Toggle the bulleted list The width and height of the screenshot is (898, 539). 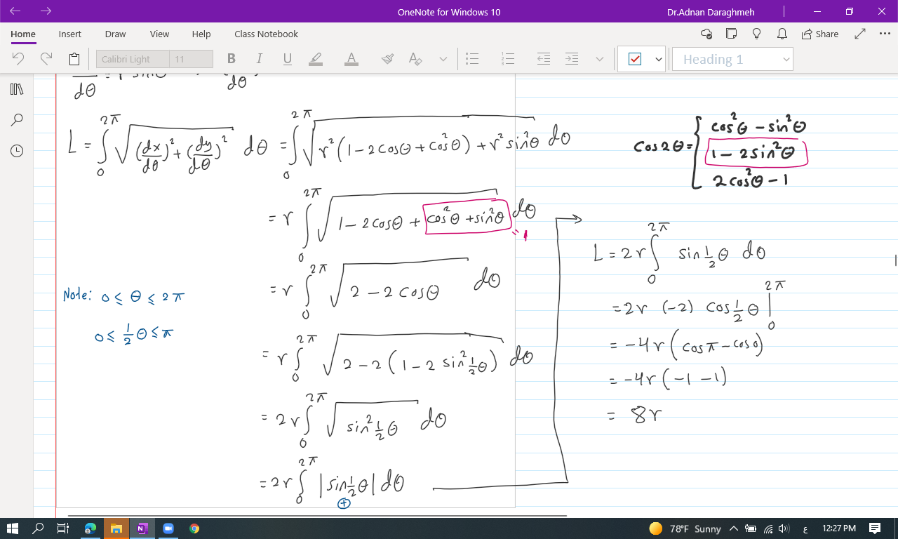click(x=473, y=59)
